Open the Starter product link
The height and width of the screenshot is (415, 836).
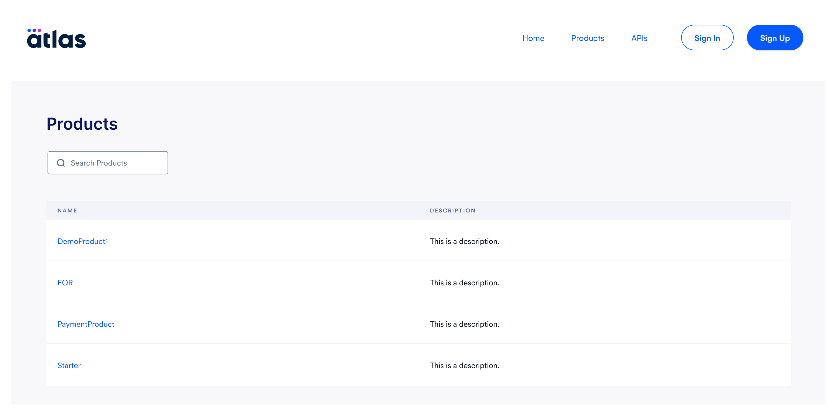tap(69, 365)
